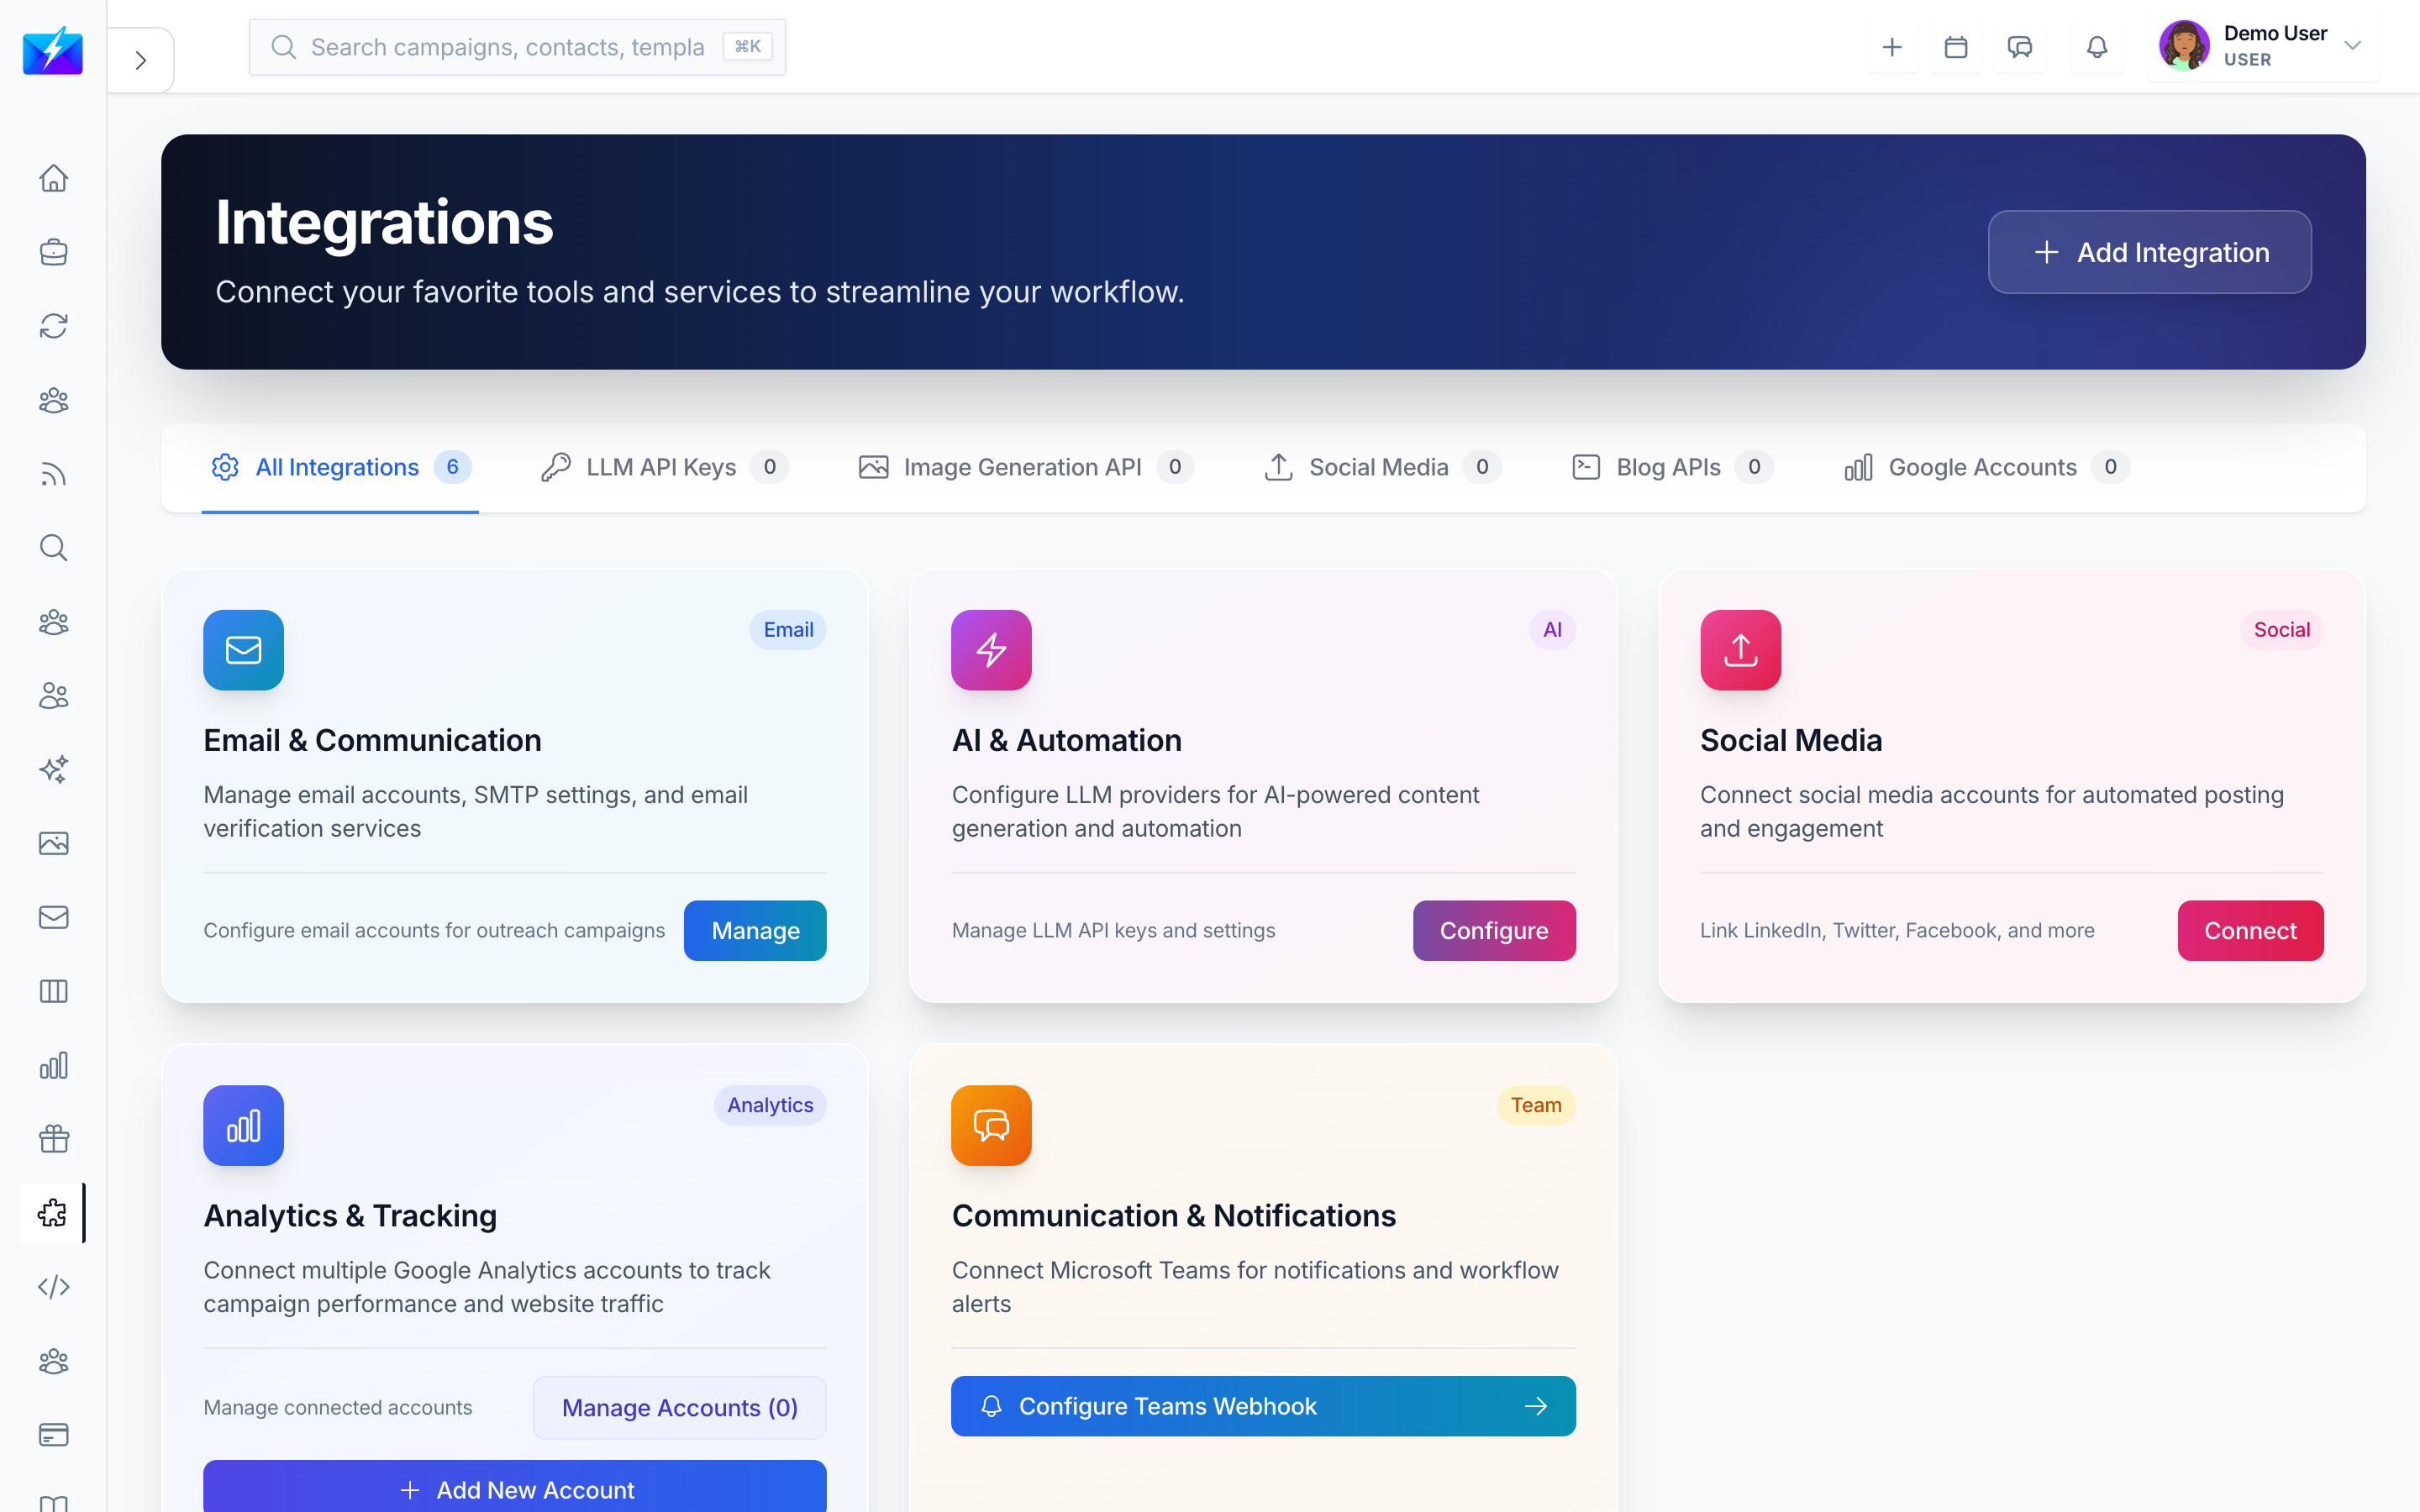This screenshot has width=2420, height=1512.
Task: Open the chat bubbles icon in top bar
Action: [2020, 47]
